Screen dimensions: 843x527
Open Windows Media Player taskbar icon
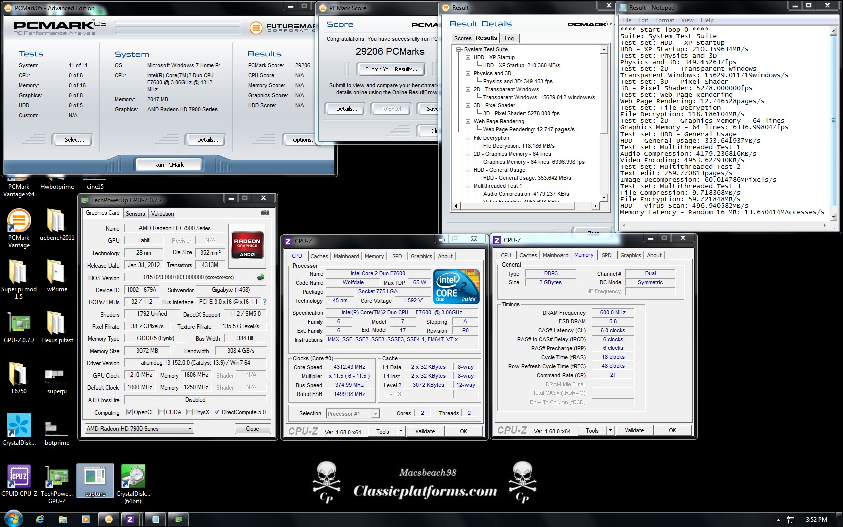click(85, 519)
